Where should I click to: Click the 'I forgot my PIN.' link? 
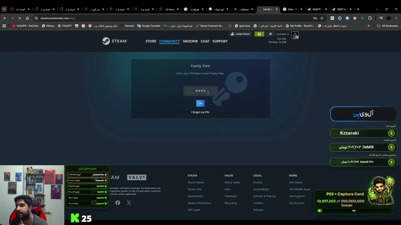point(200,112)
